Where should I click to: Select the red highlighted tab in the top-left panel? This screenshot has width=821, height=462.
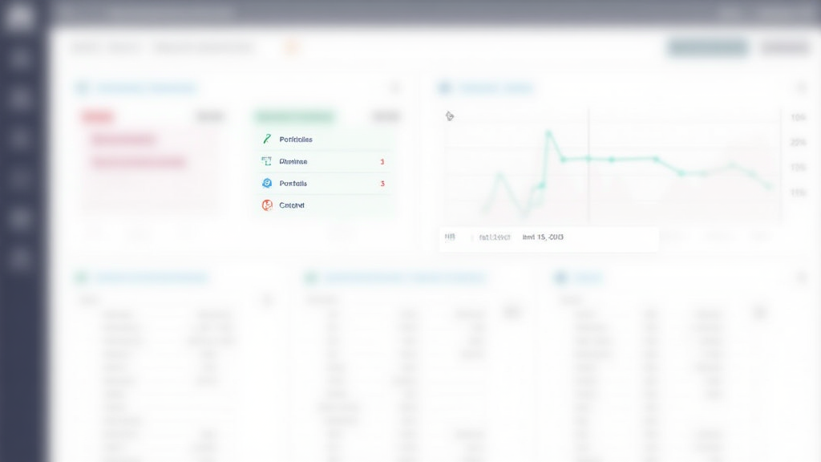(97, 117)
